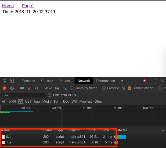Toggle the red filter funnel icon
Image resolution: width=166 pixels, height=148 pixels.
tap(29, 88)
